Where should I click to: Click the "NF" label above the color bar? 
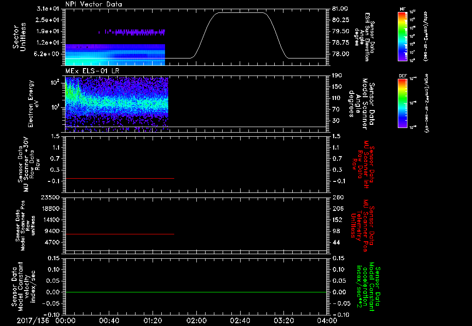coord(402,9)
